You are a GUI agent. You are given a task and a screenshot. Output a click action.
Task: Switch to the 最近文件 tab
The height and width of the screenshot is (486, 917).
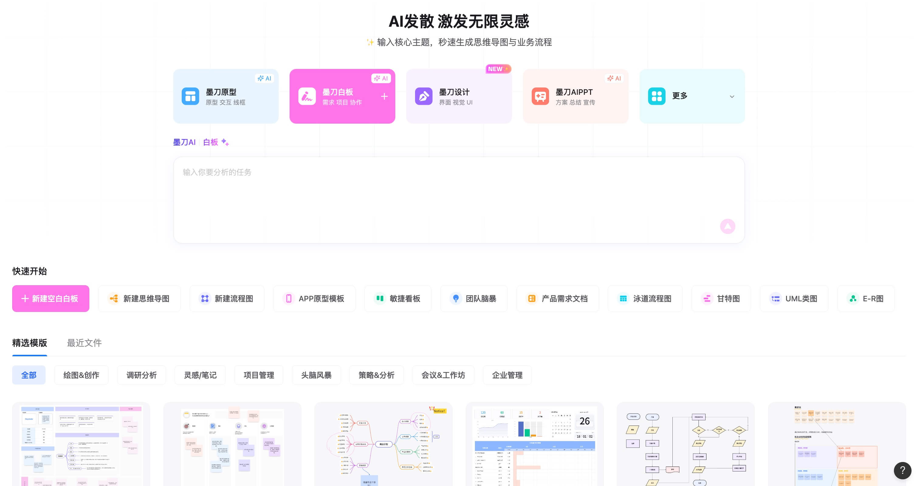(x=84, y=343)
